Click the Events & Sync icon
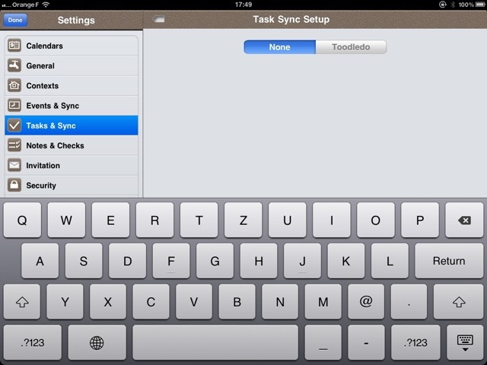This screenshot has height=365, width=487. 14,106
